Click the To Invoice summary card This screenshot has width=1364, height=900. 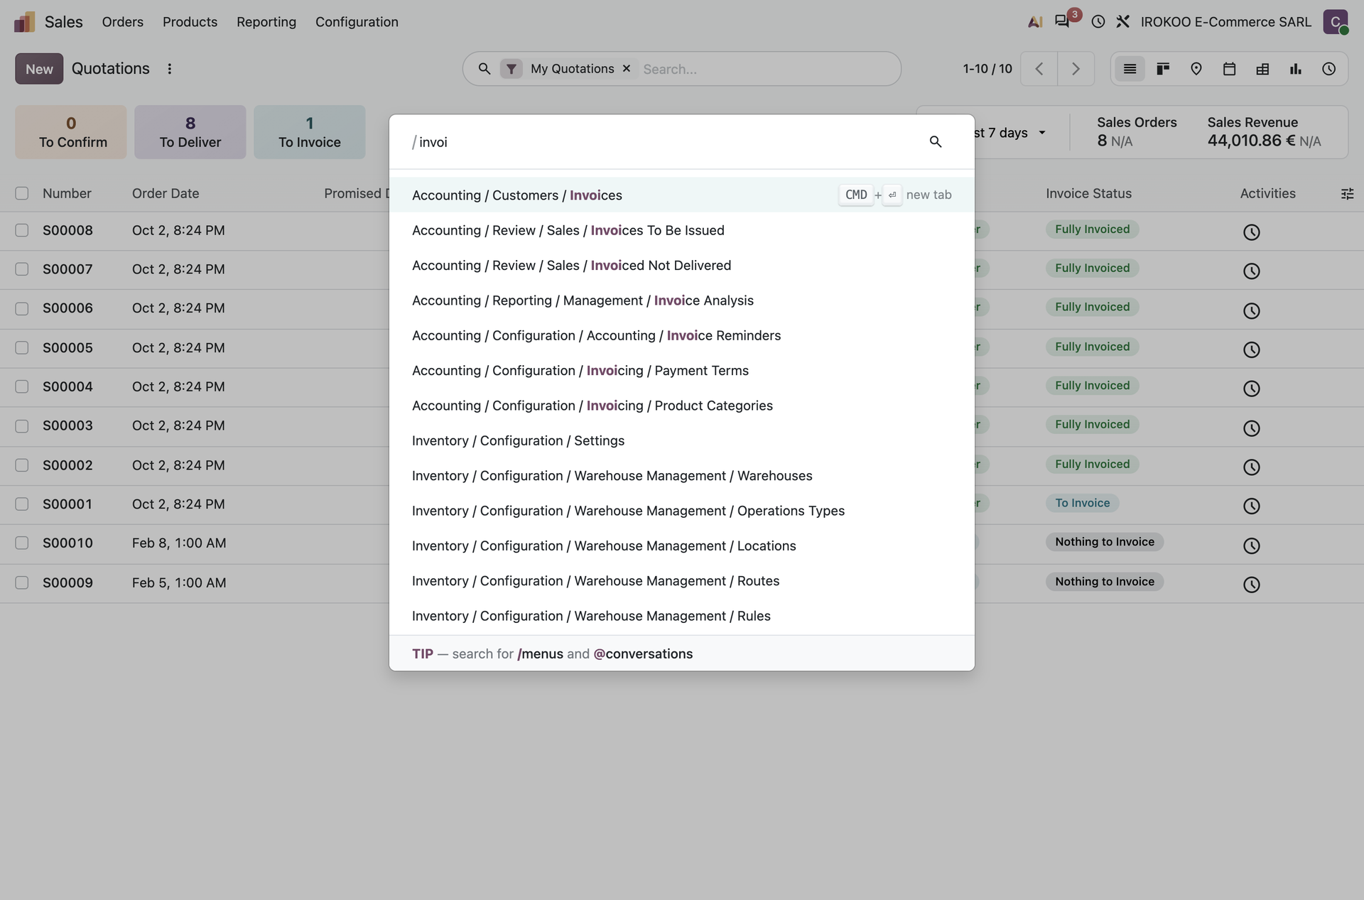[x=310, y=132]
